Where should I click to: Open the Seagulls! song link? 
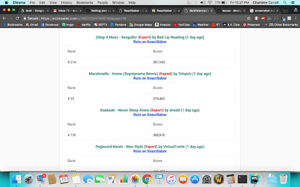(150, 37)
